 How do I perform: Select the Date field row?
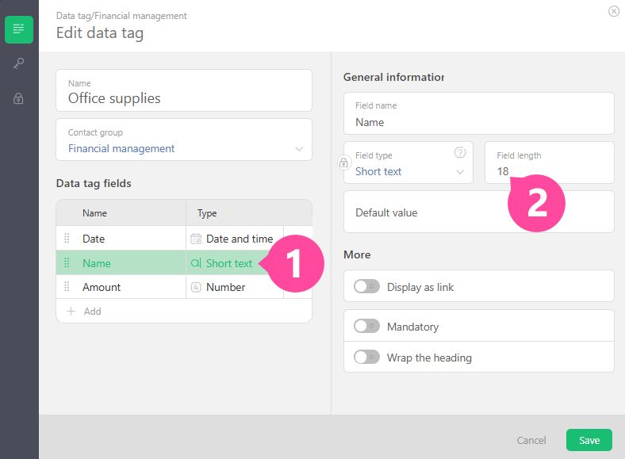184,239
